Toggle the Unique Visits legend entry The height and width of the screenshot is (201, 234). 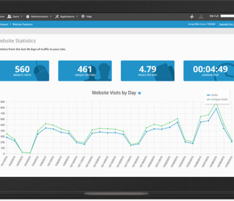coord(217,99)
